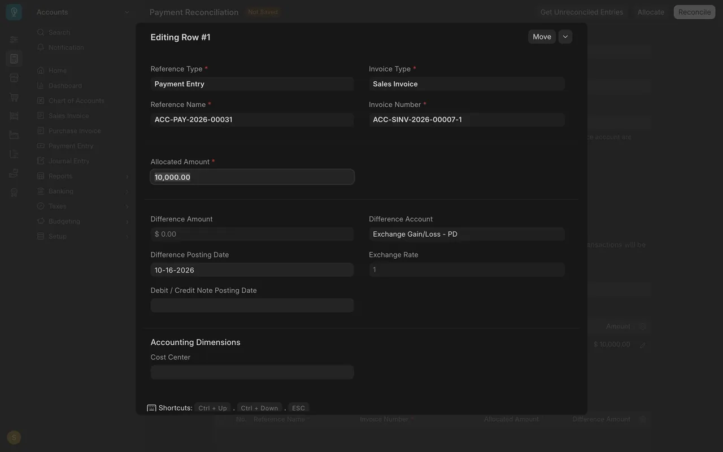Select the Difference Account field

click(467, 234)
